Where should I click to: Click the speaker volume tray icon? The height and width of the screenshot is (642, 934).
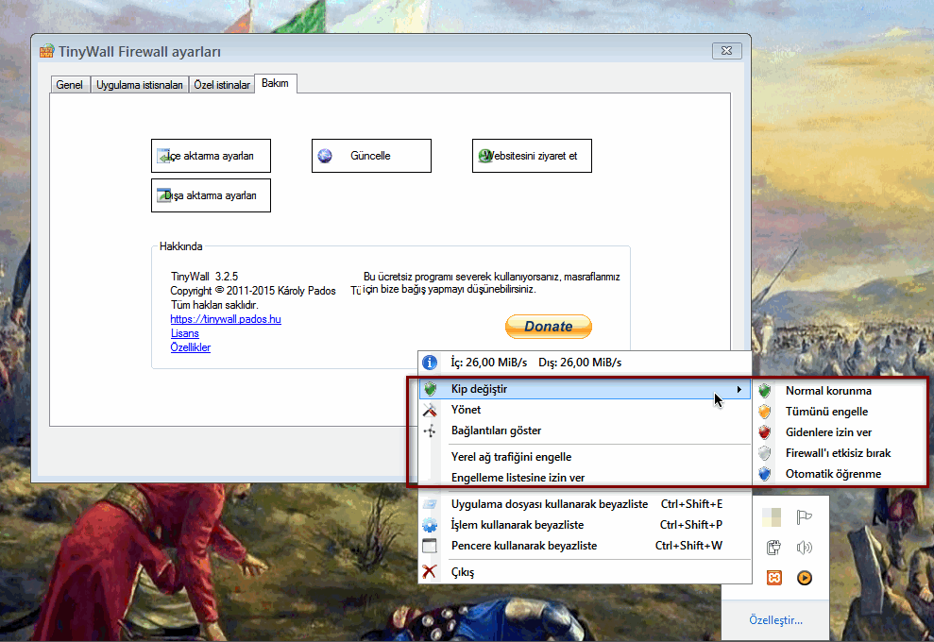[x=804, y=548]
